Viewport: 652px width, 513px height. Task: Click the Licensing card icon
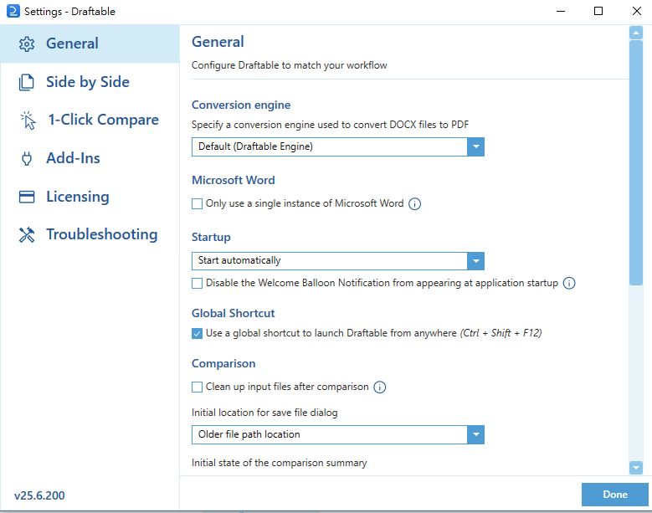click(27, 197)
